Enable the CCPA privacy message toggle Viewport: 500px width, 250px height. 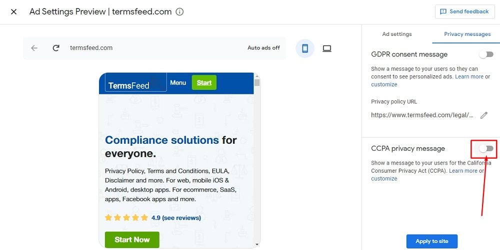[x=486, y=149]
